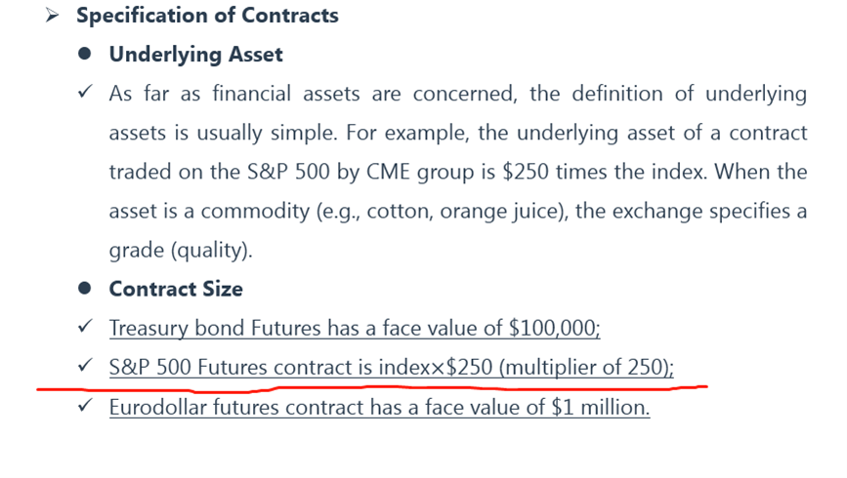
Task: Open the 'S&P 500 Futures contract is index' link
Action: point(392,368)
